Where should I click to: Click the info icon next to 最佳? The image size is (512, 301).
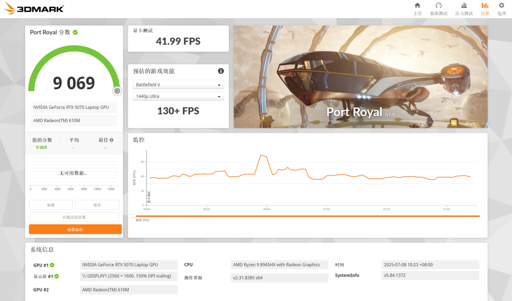tap(111, 140)
